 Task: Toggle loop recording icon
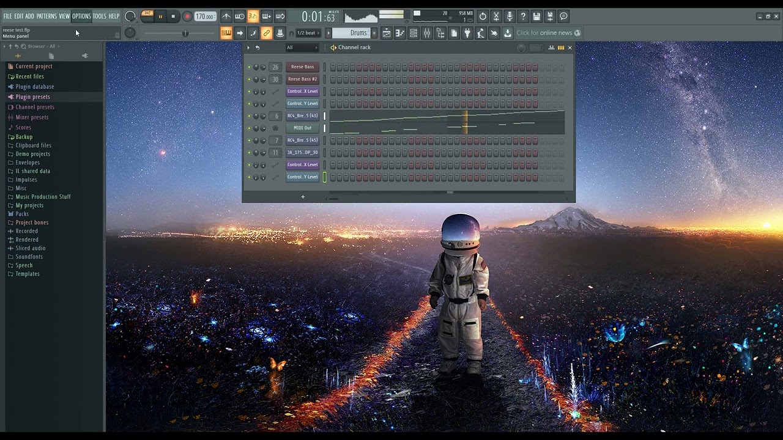[x=280, y=16]
